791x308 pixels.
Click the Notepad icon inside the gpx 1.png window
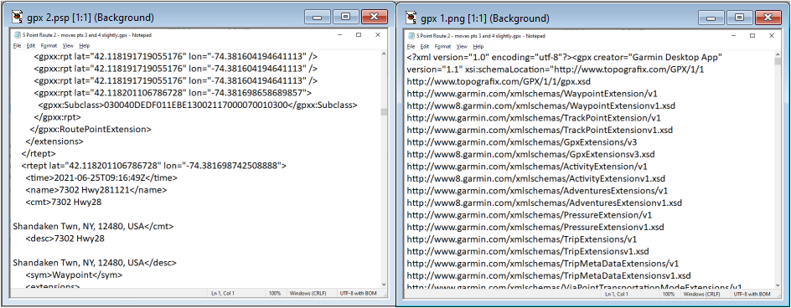(x=411, y=36)
